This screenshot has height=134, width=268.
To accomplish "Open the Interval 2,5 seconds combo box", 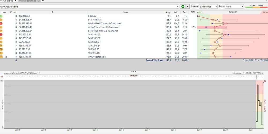I will 208,6.
